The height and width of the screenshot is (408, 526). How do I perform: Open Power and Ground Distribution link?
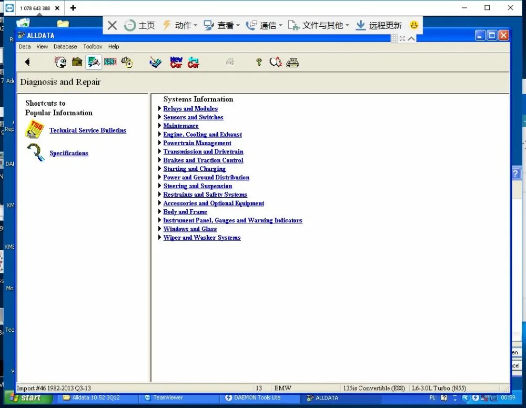point(206,177)
